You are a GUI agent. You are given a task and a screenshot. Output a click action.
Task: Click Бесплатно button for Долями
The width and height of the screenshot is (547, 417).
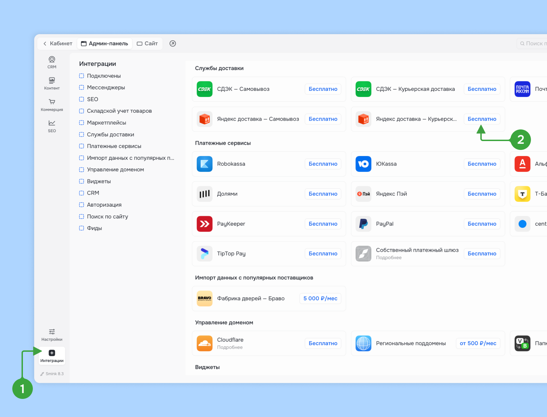coord(323,194)
